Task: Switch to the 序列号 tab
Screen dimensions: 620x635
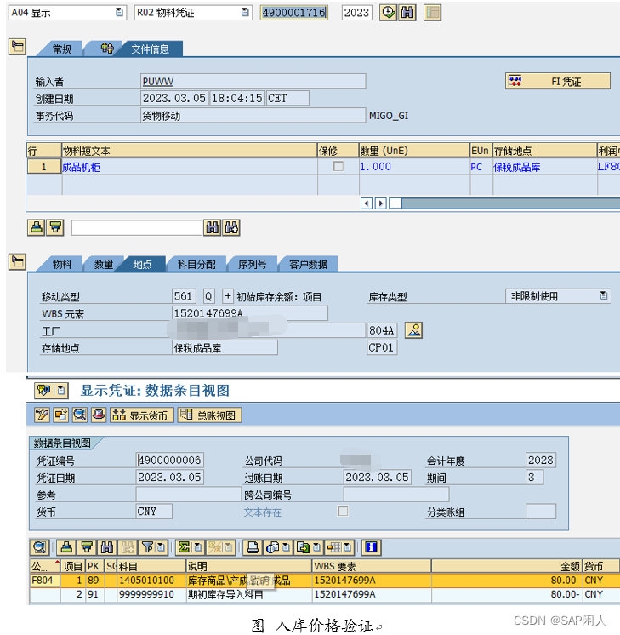Action: point(252,265)
